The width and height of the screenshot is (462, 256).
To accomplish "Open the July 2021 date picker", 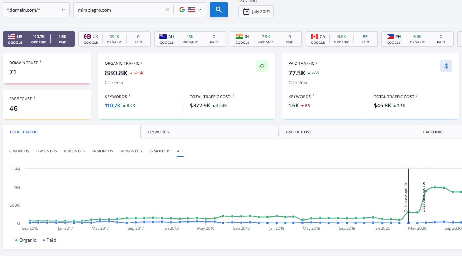I will [x=256, y=11].
